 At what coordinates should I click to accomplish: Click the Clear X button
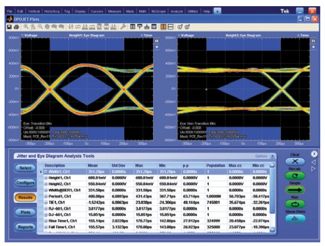click(295, 162)
